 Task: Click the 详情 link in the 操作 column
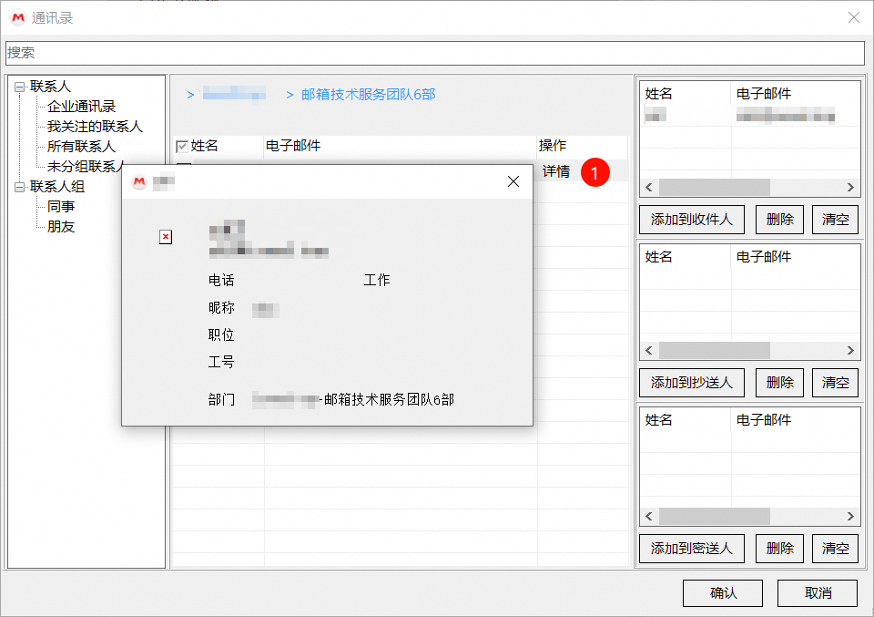pos(556,170)
